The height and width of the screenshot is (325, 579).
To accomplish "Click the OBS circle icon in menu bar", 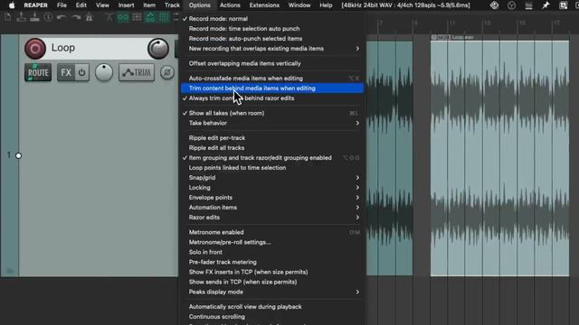I will coord(511,5).
